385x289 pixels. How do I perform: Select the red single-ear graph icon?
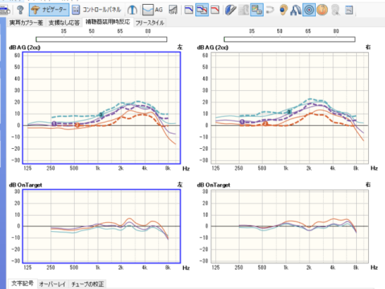click(x=215, y=10)
